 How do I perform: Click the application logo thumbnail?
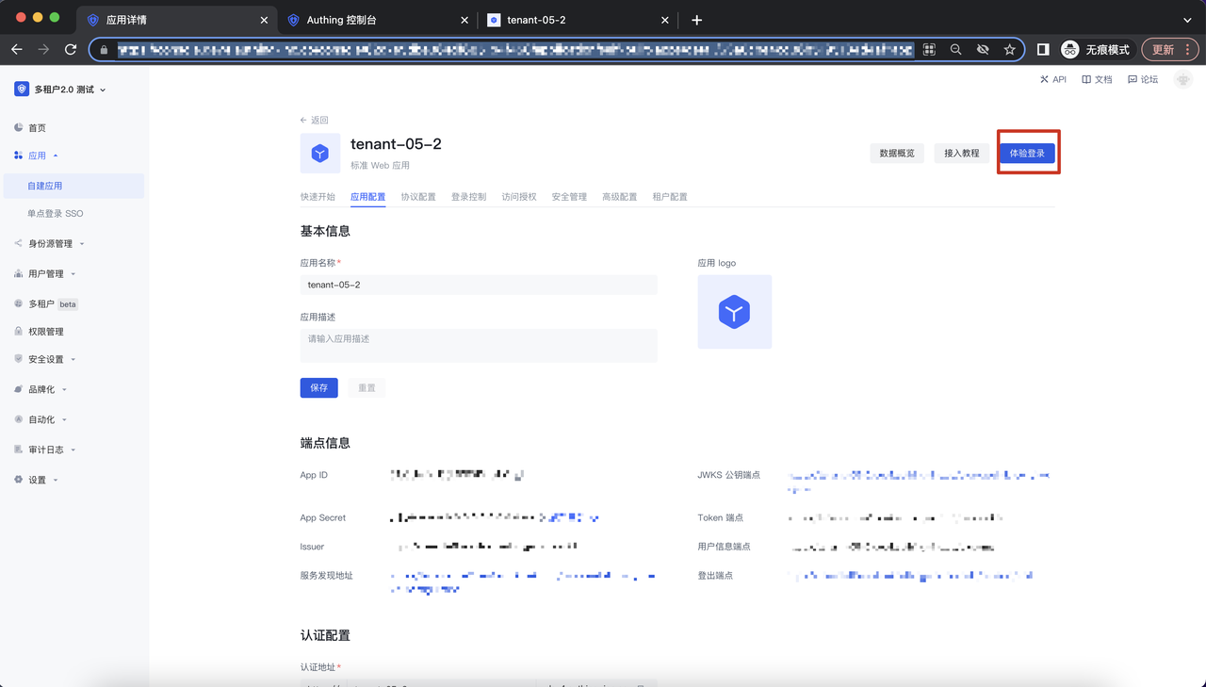point(734,312)
